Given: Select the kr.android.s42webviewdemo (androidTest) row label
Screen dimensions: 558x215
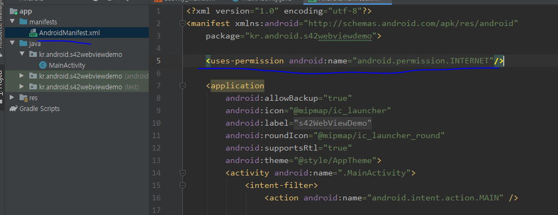Looking at the screenshot, I should pos(93,76).
